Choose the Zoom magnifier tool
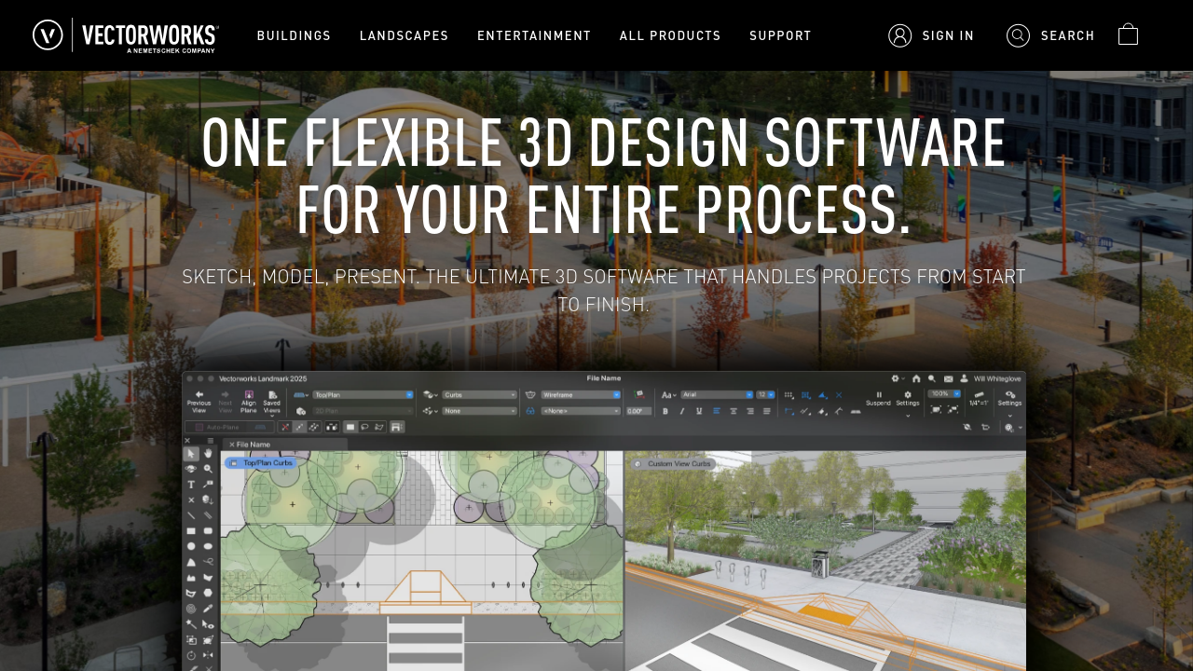This screenshot has height=671, width=1193. click(x=208, y=469)
